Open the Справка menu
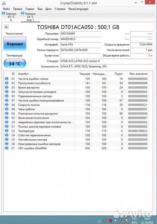This screenshot has width=157, height=224. coord(60,9)
